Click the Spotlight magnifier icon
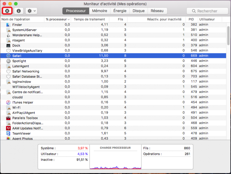Image resolution: width=231 pixels, height=174 pixels. coord(8,61)
